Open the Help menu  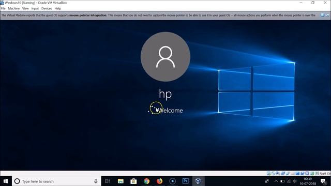57,8
